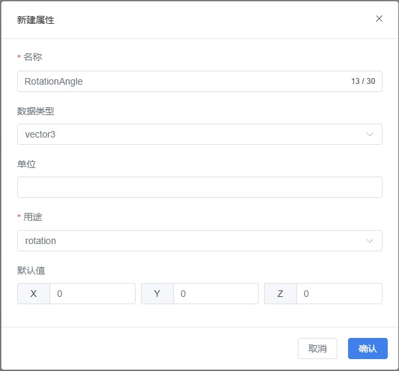The image size is (399, 371).
Task: Confirm with the blue 确认 button
Action: click(x=367, y=349)
